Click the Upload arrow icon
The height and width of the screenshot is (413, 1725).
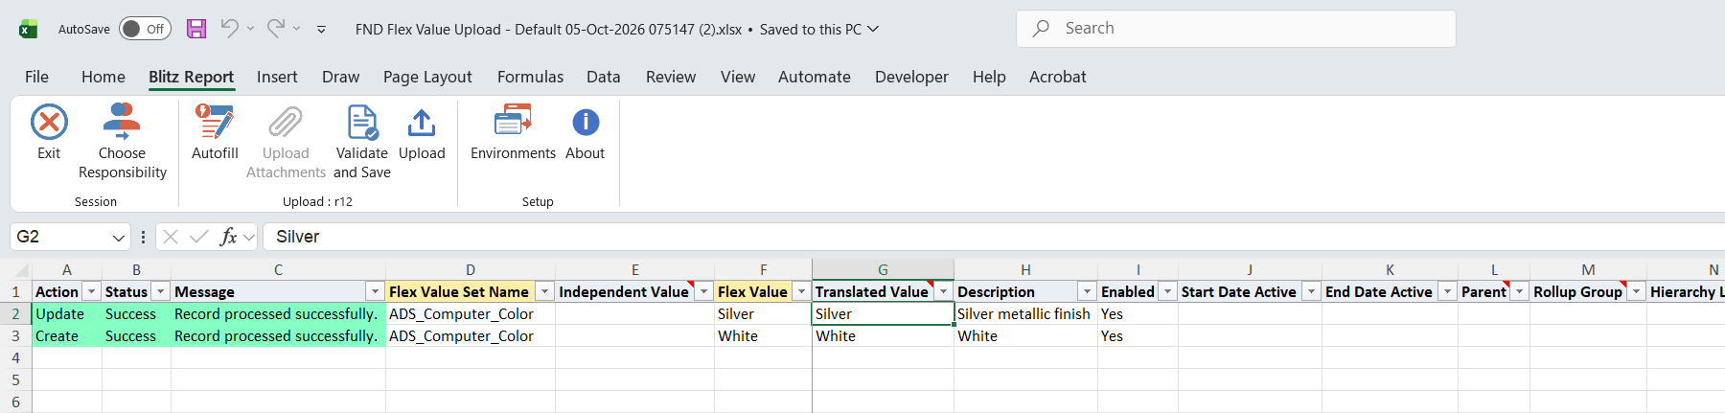[x=422, y=123]
